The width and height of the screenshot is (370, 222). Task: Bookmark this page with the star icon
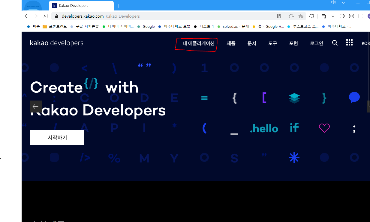tap(301, 16)
